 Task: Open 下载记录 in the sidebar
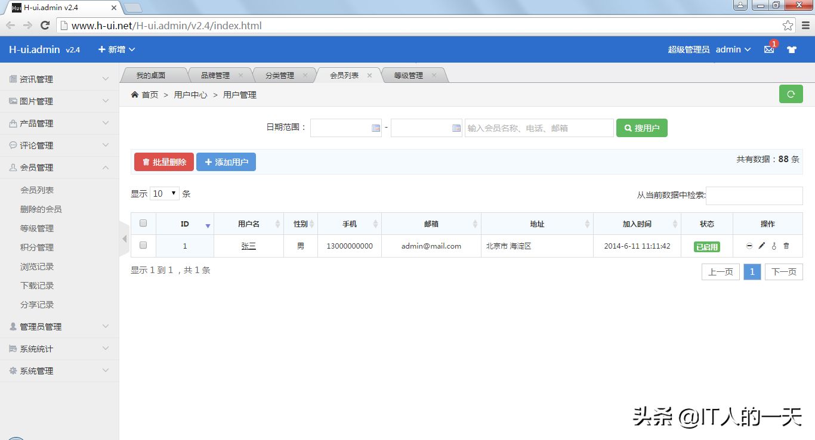[x=37, y=286]
